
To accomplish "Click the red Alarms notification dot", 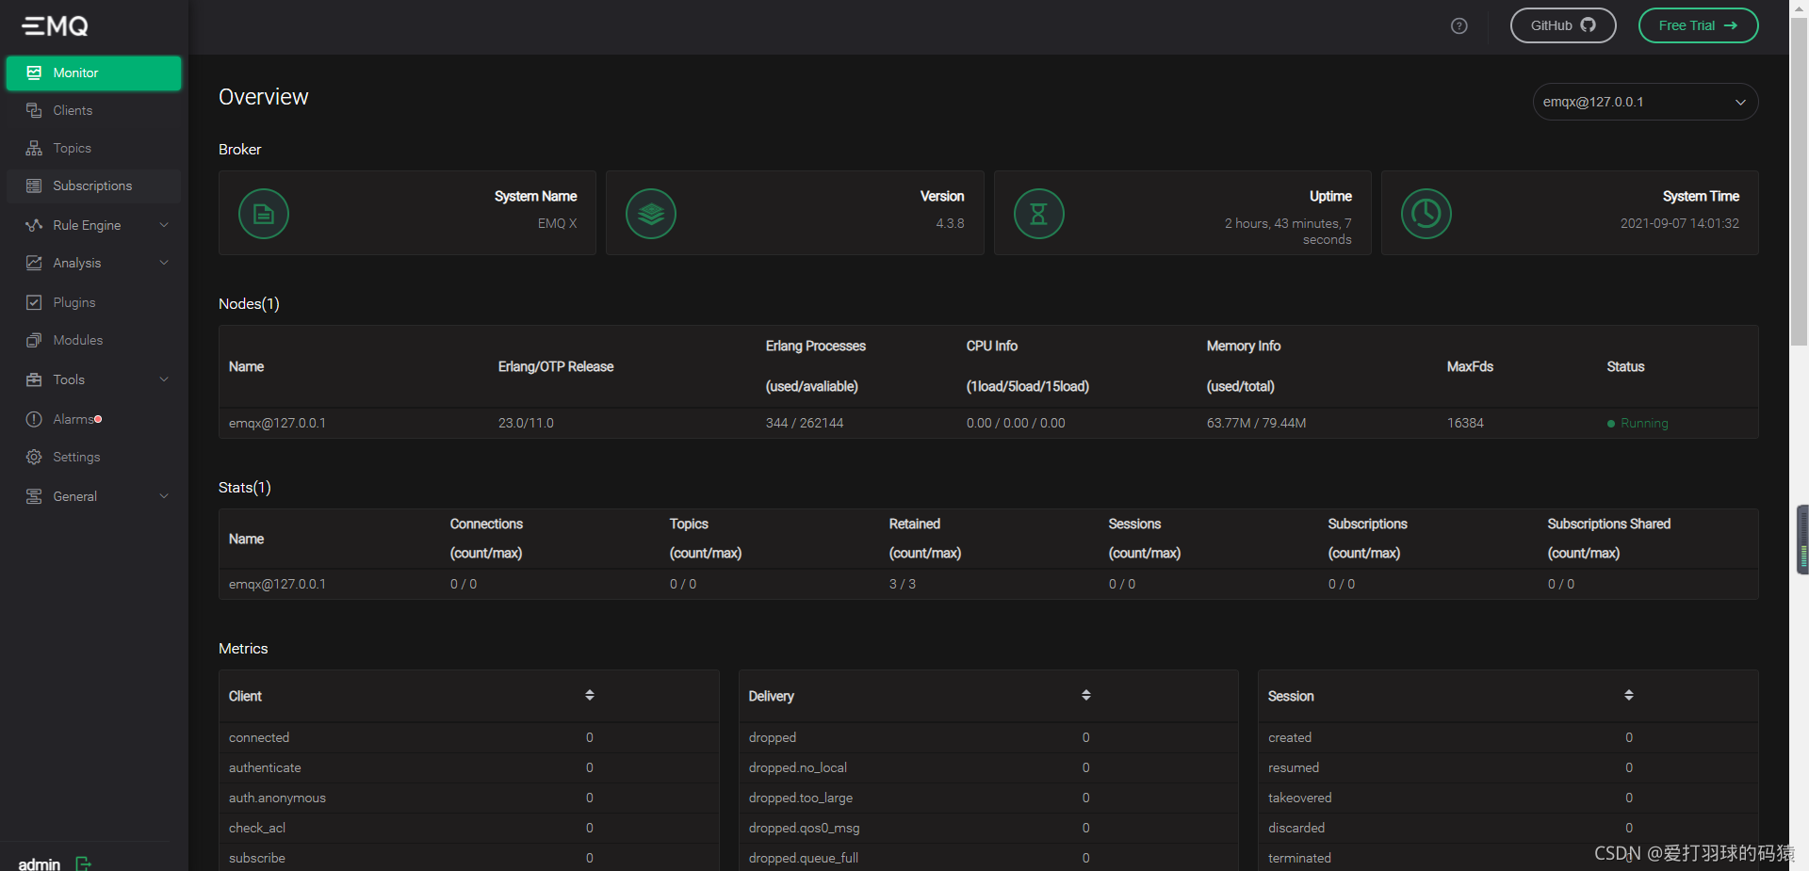I will tap(98, 419).
